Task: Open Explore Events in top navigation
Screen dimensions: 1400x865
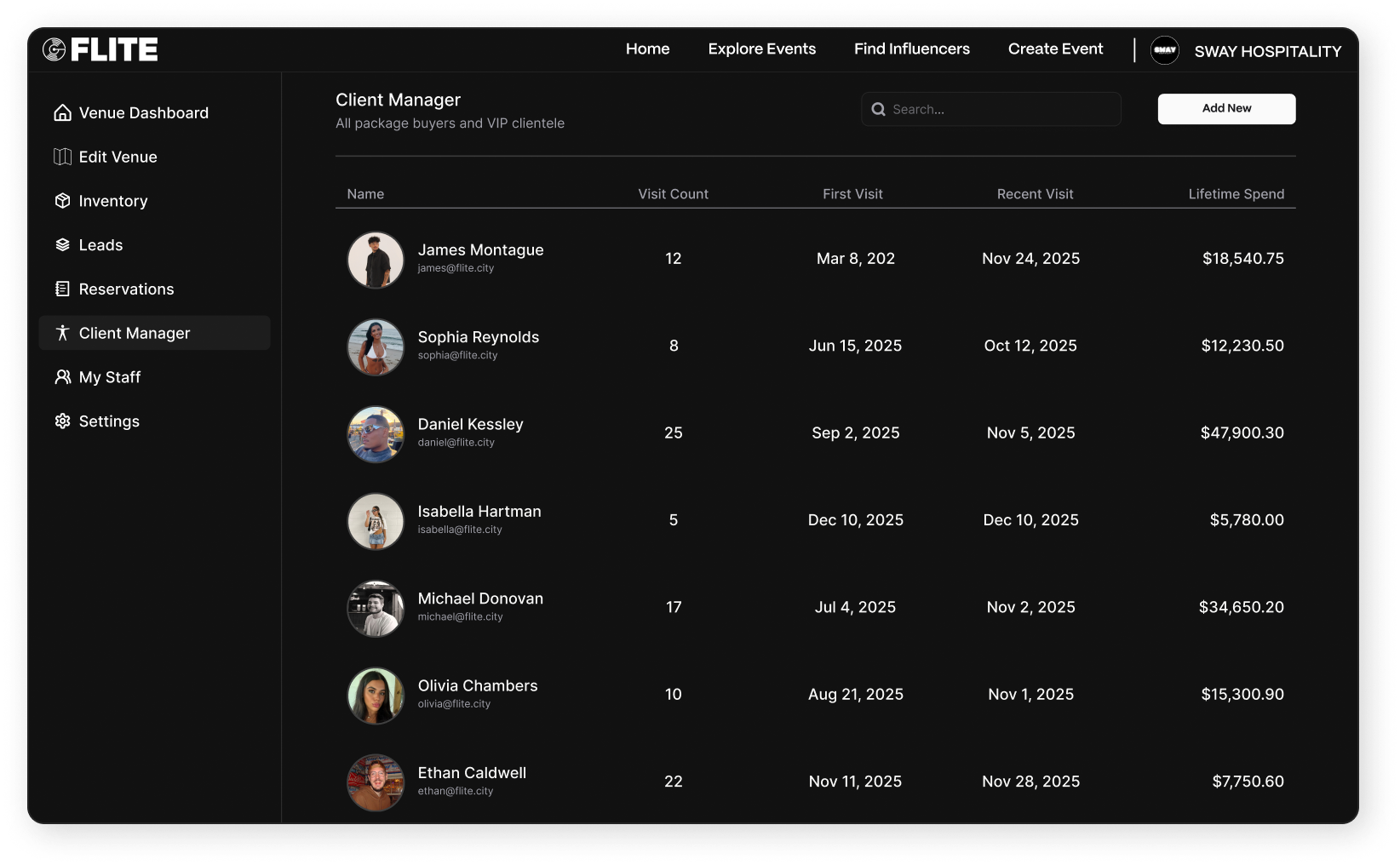Action: [x=761, y=49]
